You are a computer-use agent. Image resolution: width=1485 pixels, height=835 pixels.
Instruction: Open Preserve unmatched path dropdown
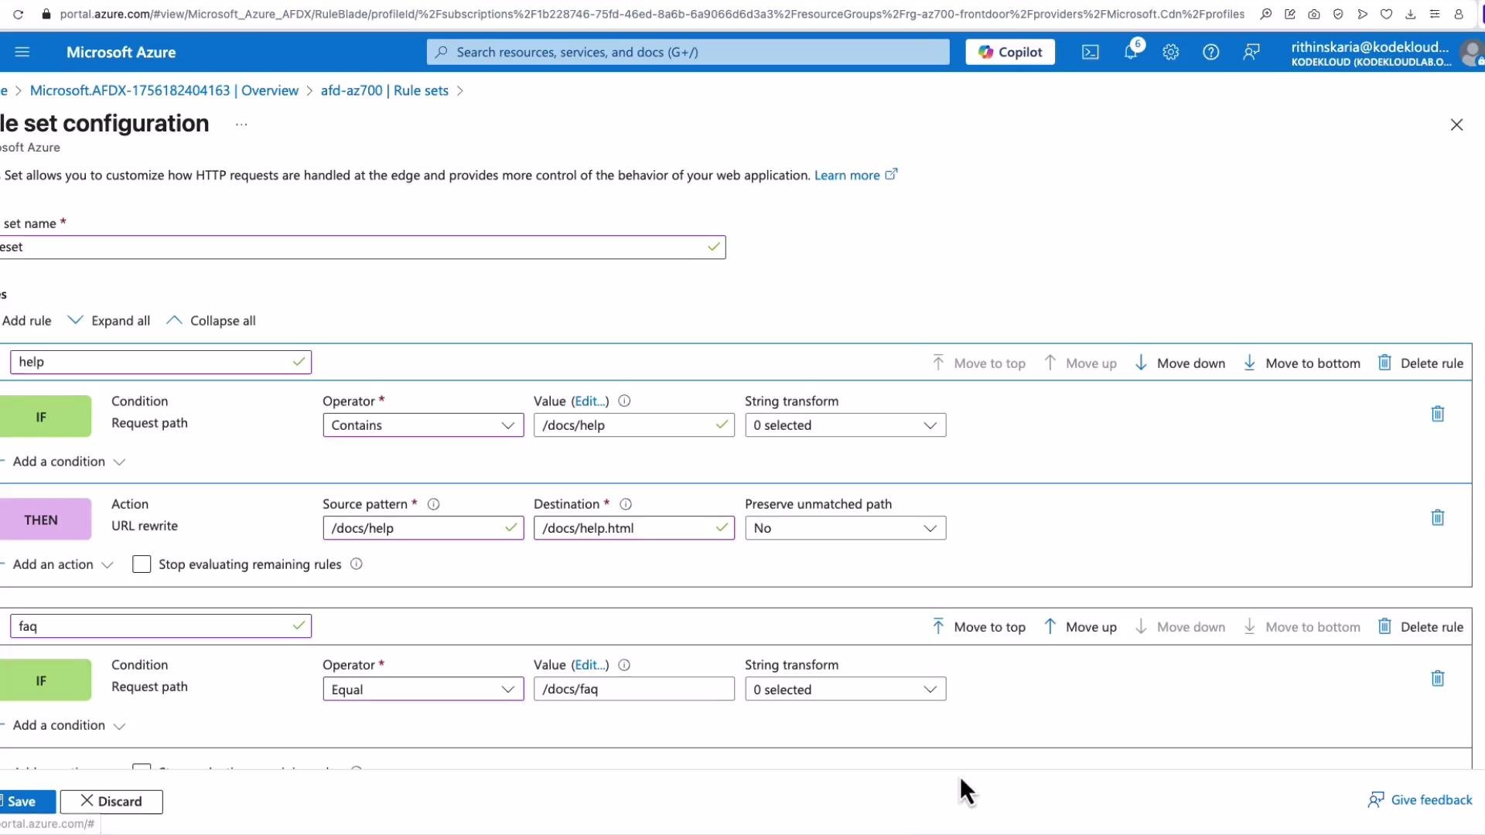coord(845,528)
